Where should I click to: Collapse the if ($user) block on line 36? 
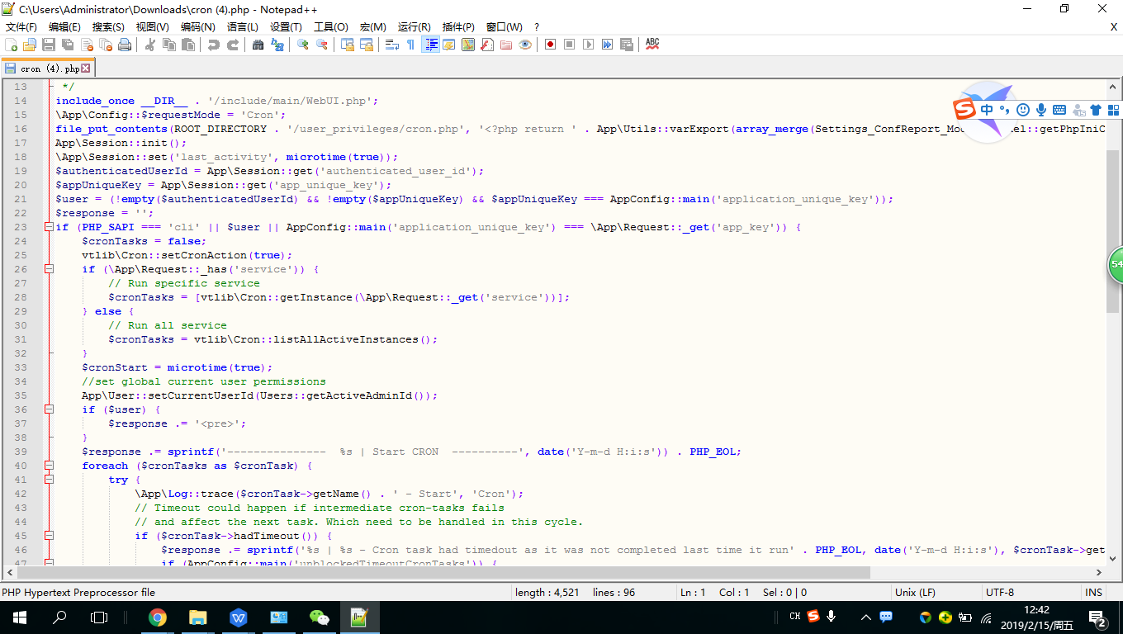tap(50, 409)
